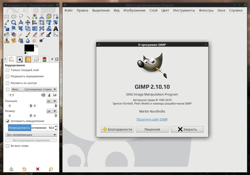Select the Airbrush tool
This screenshot has height=175, width=250.
41,34
